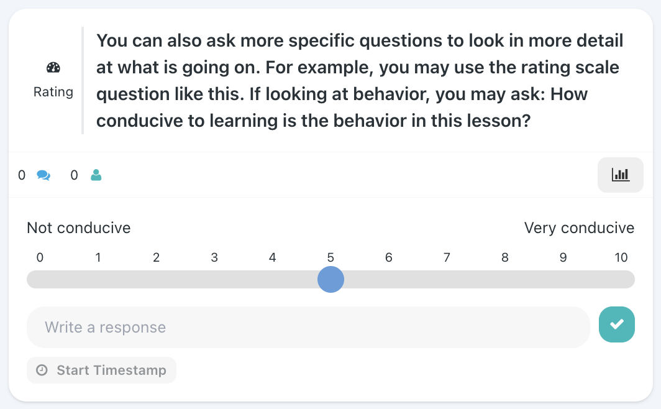Click the rating question text block
Screen dimensions: 661x409
(360, 81)
